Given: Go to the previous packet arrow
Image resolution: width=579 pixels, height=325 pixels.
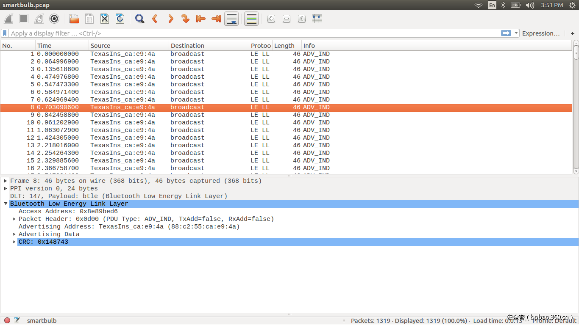Looking at the screenshot, I should point(155,19).
